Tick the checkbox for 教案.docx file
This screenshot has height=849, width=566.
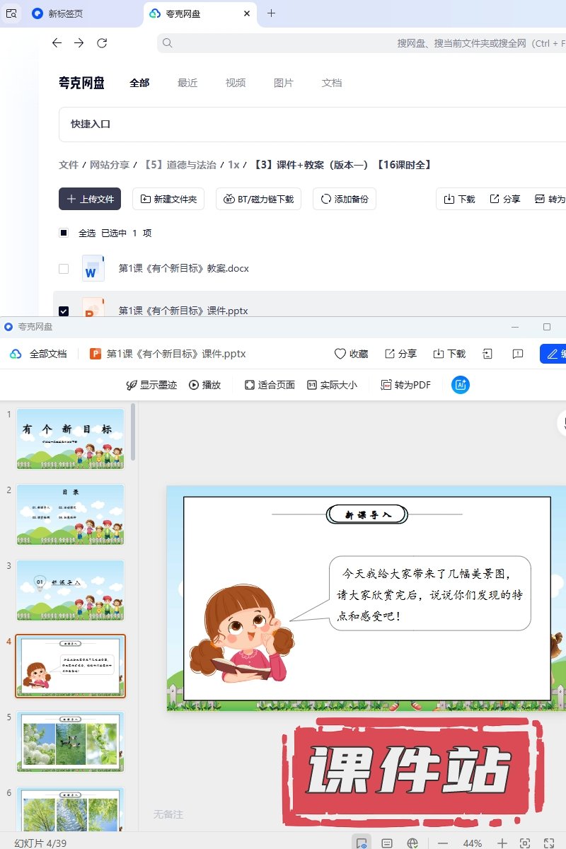point(64,269)
